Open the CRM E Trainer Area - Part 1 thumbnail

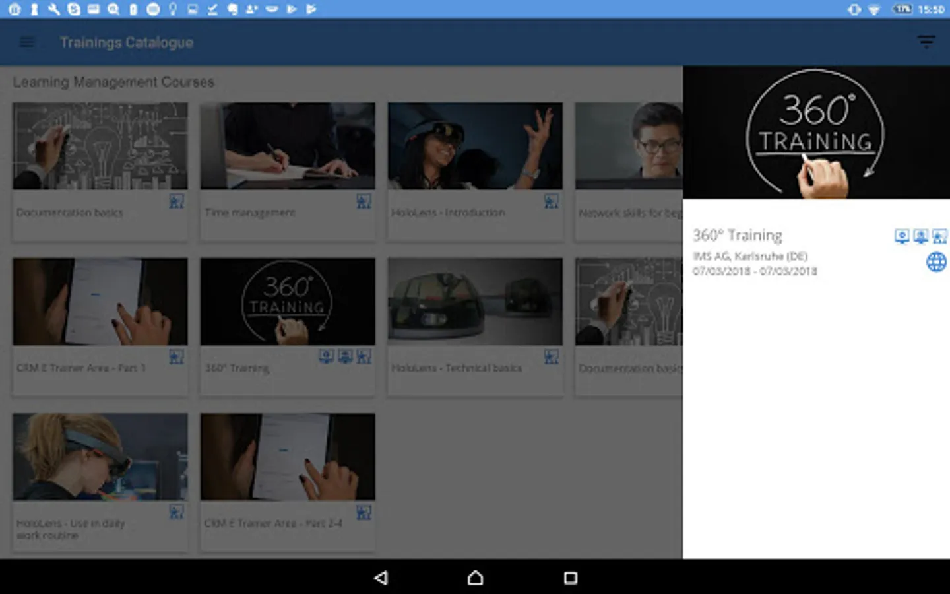click(x=100, y=302)
